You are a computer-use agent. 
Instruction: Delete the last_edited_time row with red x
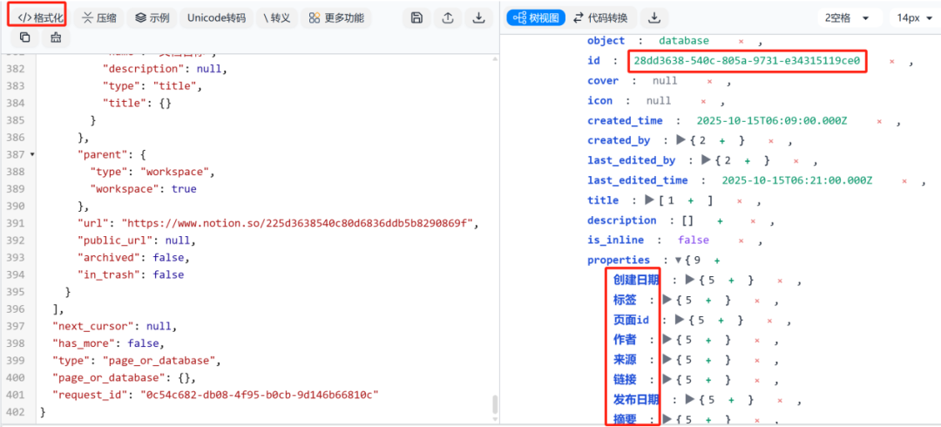click(x=904, y=180)
